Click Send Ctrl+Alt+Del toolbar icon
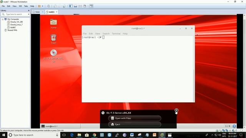The image size is (246, 138). click(x=48, y=6)
